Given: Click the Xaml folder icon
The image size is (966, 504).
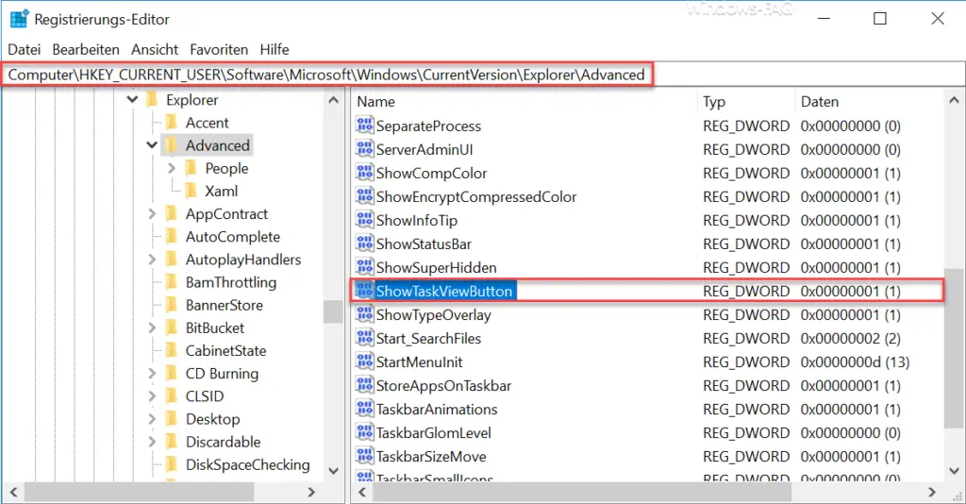Looking at the screenshot, I should (x=192, y=191).
